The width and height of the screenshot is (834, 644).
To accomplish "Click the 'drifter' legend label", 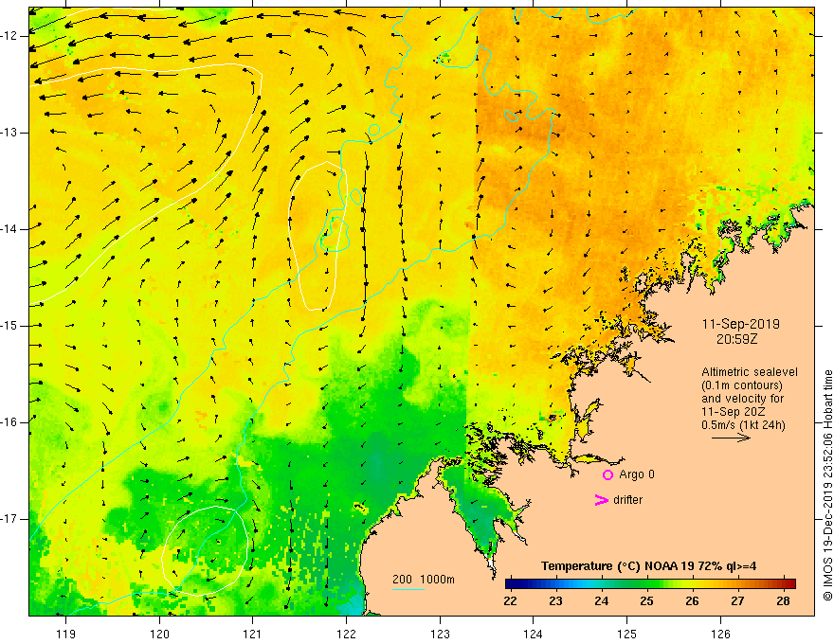I will tap(627, 500).
